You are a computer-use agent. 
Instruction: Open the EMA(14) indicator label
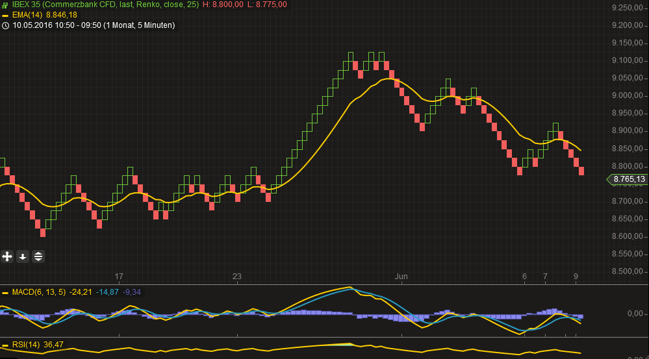point(27,15)
